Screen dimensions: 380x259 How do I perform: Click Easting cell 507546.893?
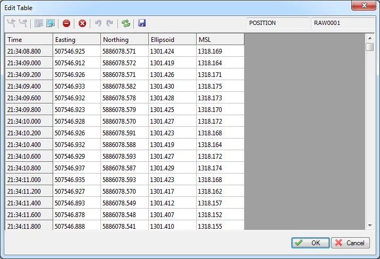77,203
